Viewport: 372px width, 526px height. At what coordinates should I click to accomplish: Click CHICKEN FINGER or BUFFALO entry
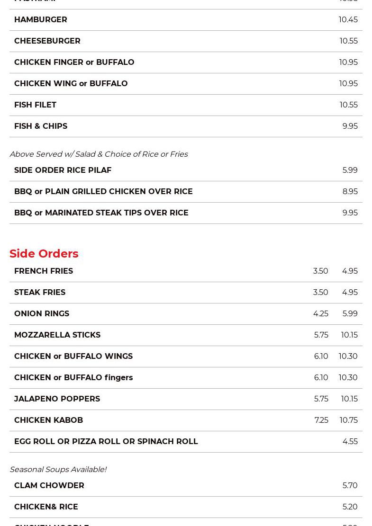[x=74, y=62]
